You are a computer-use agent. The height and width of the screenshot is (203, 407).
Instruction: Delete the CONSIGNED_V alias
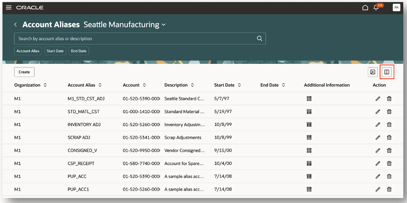tap(389, 150)
